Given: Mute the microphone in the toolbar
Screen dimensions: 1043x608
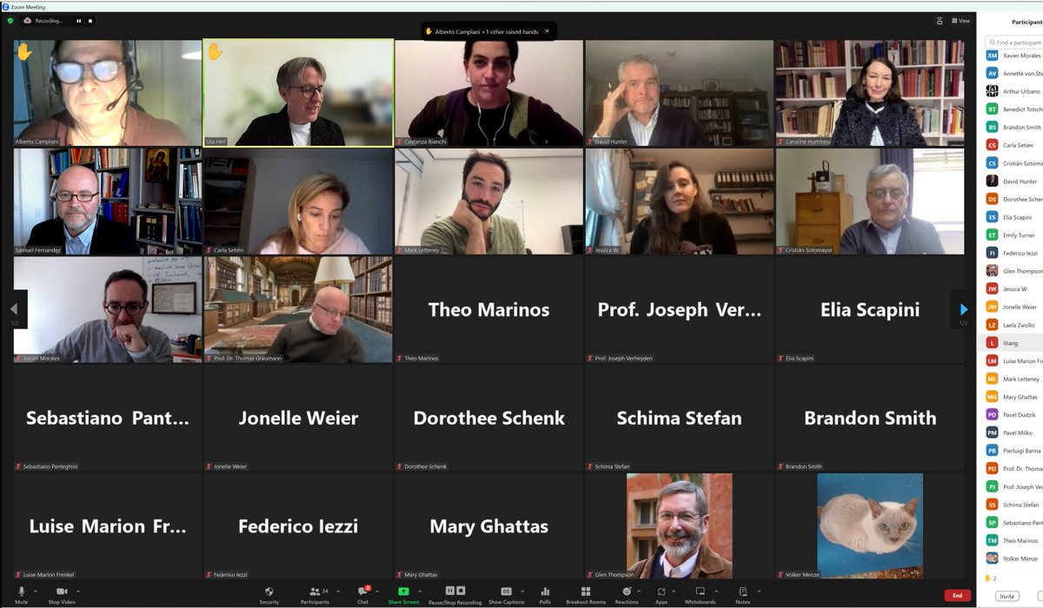Looking at the screenshot, I should tap(21, 594).
